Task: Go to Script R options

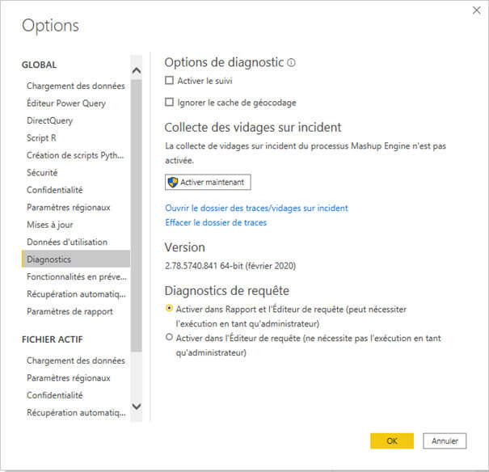Action: click(x=75, y=137)
